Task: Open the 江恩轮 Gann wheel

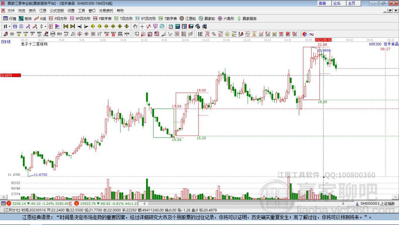Action: point(188,19)
